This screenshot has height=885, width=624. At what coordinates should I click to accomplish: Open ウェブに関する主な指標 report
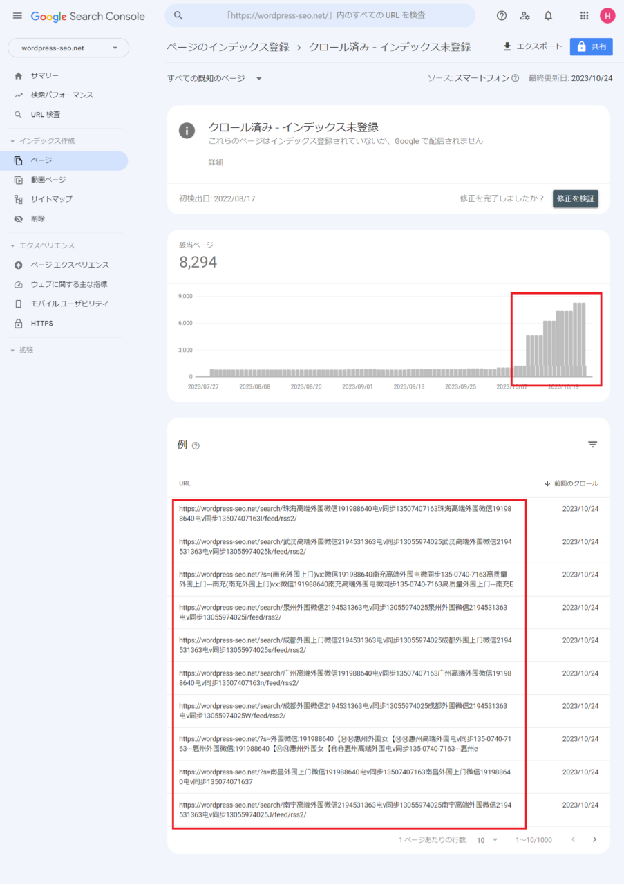(x=64, y=284)
